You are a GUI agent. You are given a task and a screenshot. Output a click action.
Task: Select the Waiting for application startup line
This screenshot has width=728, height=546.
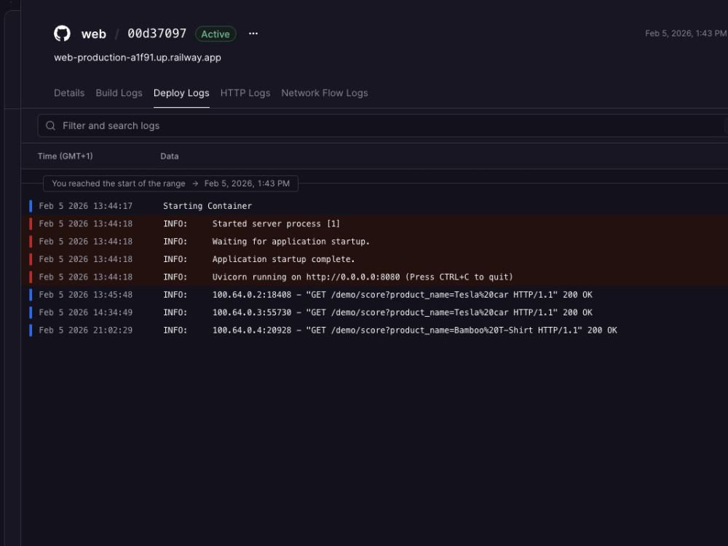(x=375, y=242)
